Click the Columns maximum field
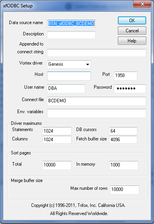Screen dimensions: 154x224 coord(57,140)
